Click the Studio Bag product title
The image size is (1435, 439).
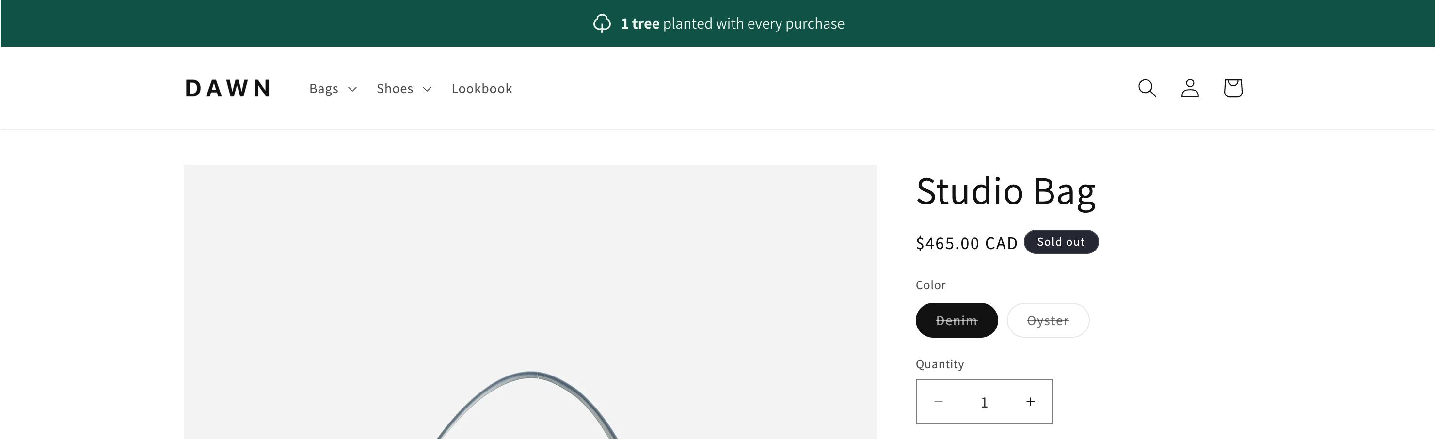(1005, 191)
